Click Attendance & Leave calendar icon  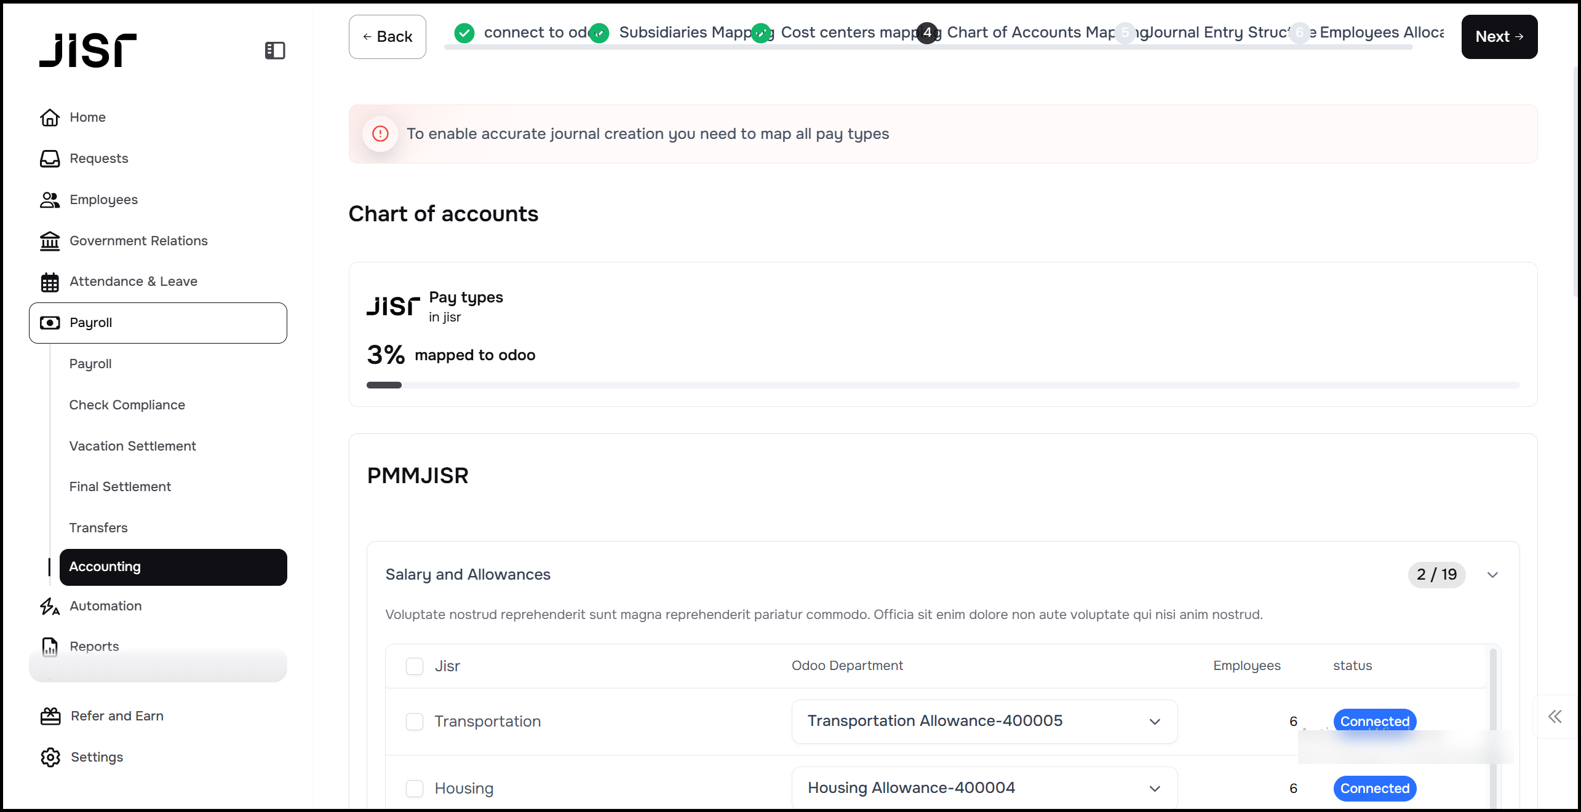50,282
